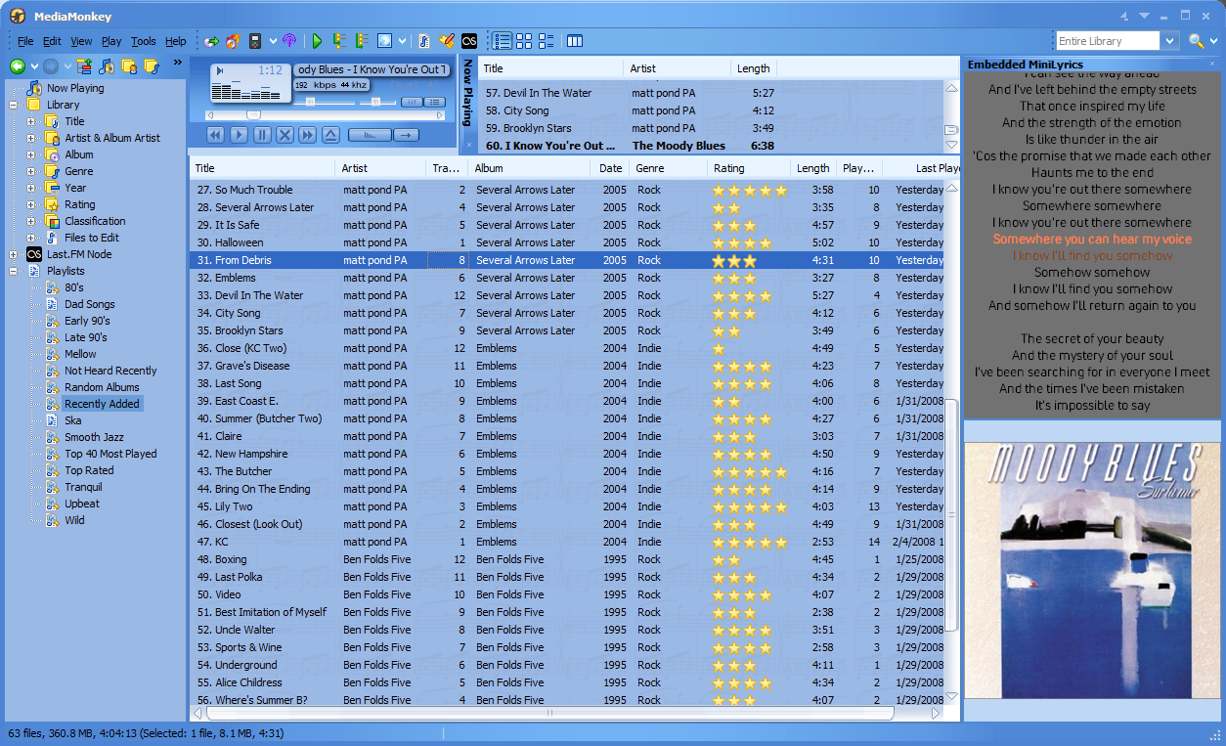
Task: Open the Tools menu
Action: [x=144, y=41]
